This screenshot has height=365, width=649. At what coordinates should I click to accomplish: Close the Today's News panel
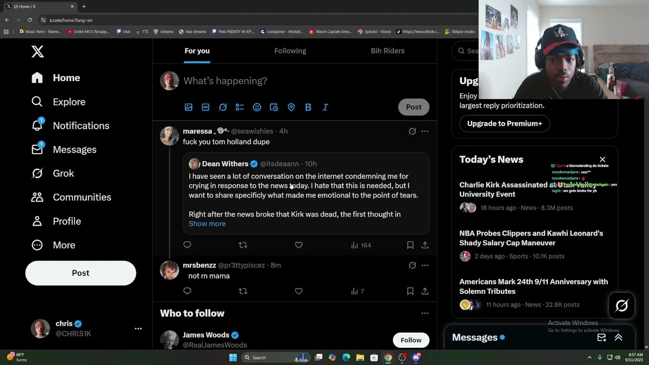(602, 160)
